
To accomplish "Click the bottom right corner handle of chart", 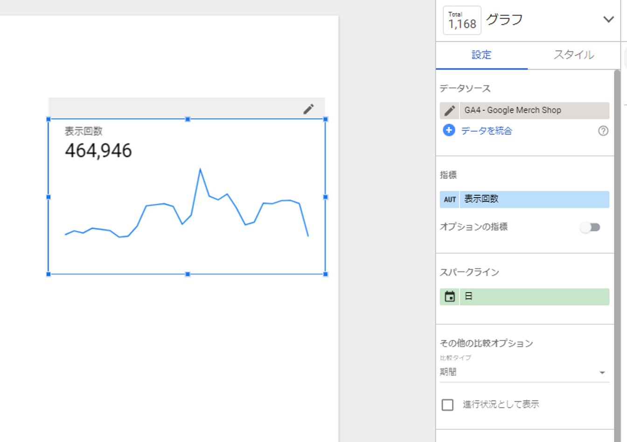I will pos(326,274).
